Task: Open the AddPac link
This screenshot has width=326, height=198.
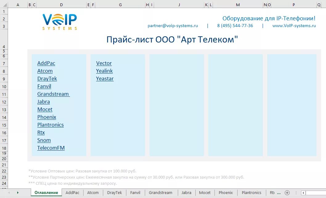Action: (x=46, y=63)
